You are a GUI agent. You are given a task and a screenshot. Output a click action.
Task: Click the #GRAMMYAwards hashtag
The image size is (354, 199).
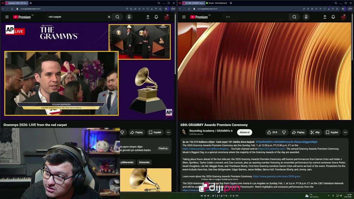click(283, 142)
